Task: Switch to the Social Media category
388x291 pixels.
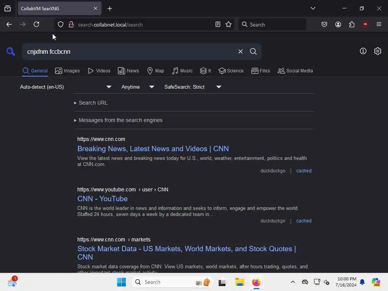Action: point(295,71)
